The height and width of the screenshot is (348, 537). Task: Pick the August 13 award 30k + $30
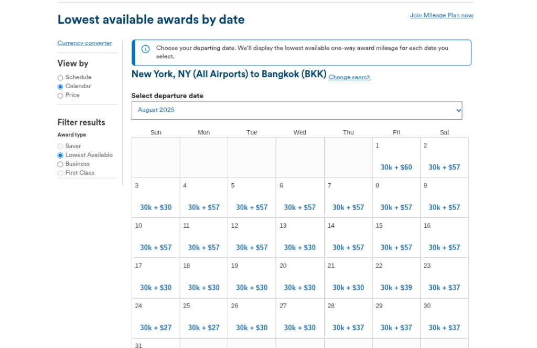coord(299,248)
